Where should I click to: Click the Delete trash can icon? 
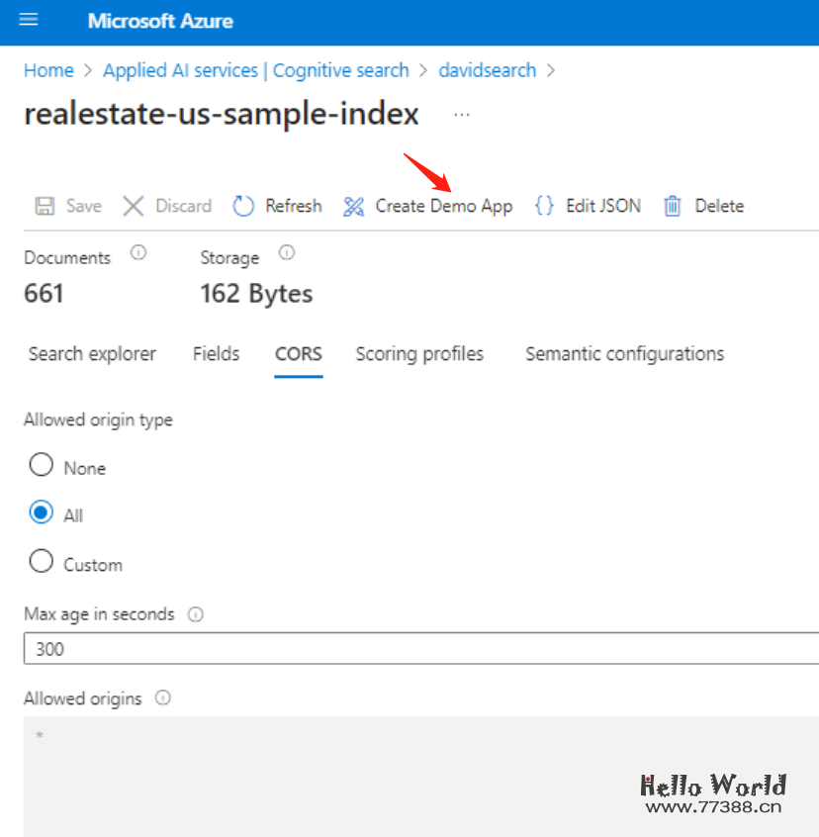pos(673,206)
